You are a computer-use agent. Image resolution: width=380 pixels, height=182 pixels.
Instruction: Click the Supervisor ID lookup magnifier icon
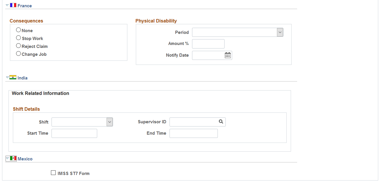point(221,122)
